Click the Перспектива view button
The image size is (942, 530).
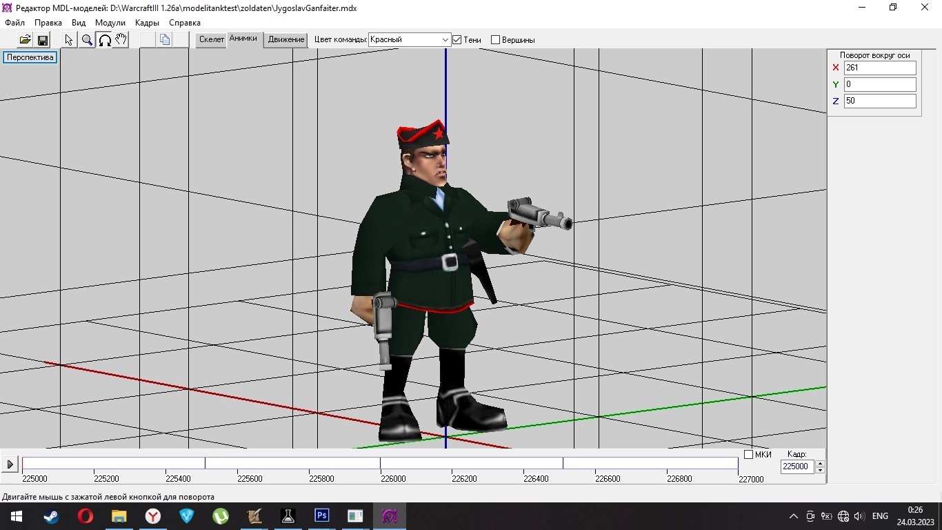point(30,57)
